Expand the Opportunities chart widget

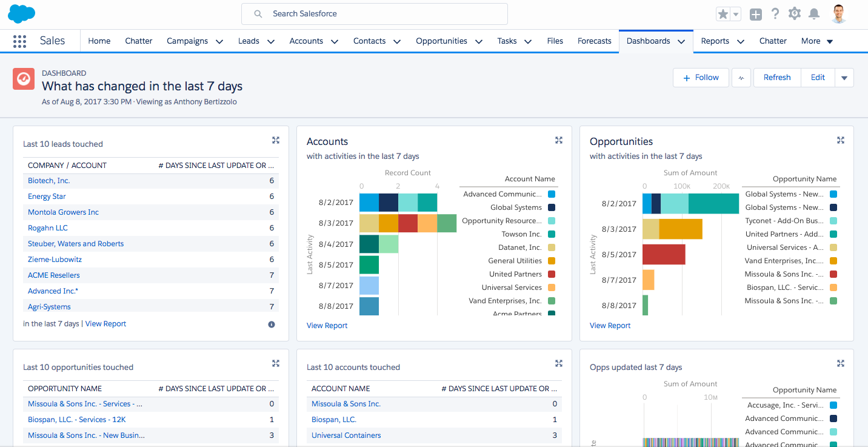841,140
